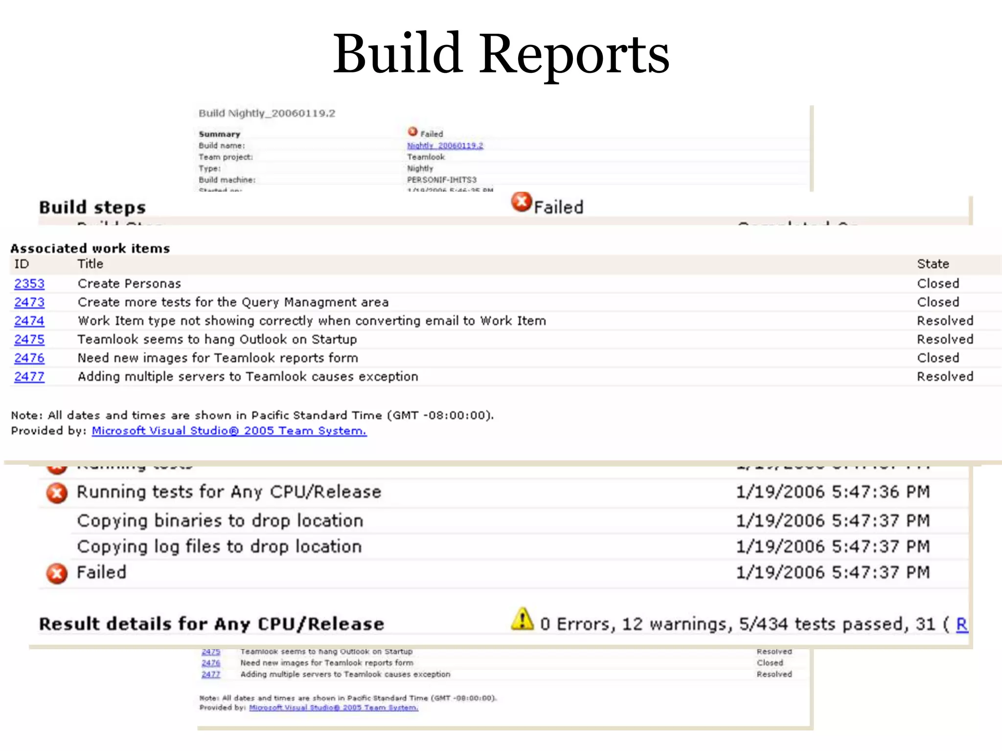Image resolution: width=1002 pixels, height=751 pixels.
Task: Open small 2477 link in bottom report
Action: (x=211, y=674)
